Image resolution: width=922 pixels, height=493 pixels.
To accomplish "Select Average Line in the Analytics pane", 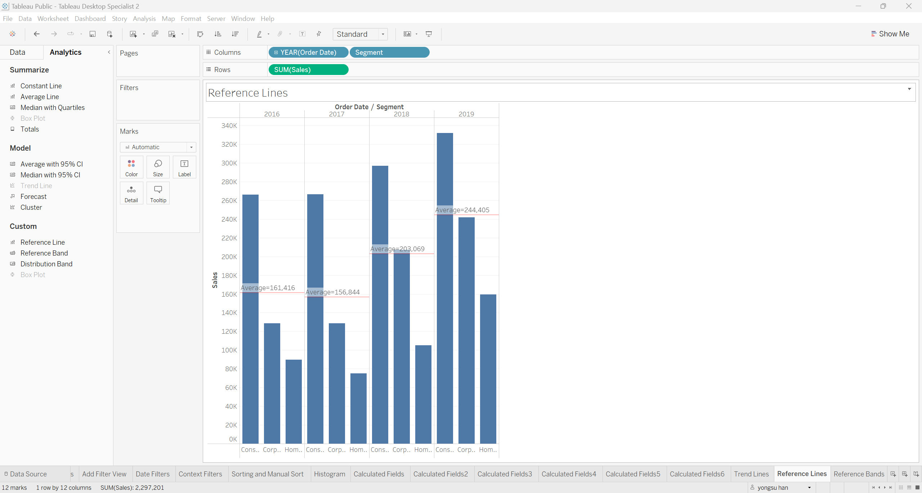I will click(x=40, y=97).
